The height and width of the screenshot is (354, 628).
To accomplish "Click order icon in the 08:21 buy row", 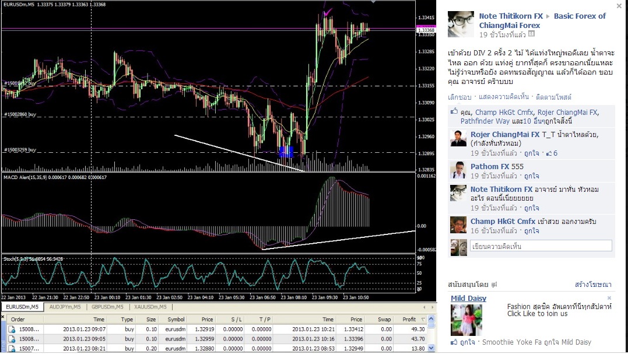I will tap(12, 348).
